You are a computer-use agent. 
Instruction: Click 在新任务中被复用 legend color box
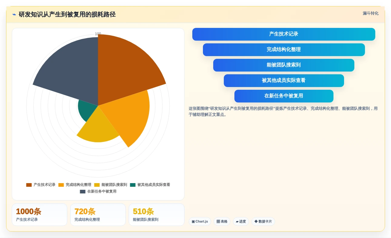click(83, 192)
